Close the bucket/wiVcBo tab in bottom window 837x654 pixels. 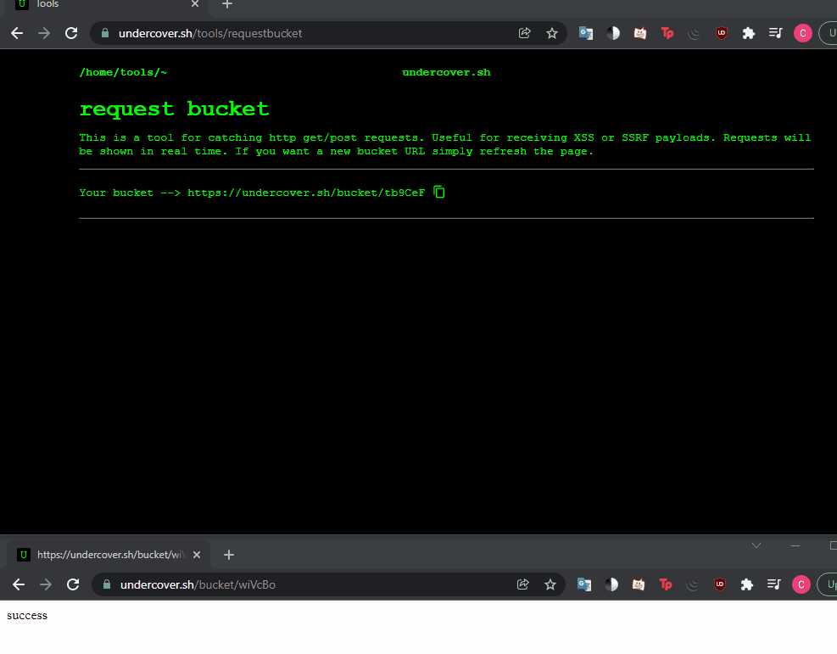(x=197, y=555)
